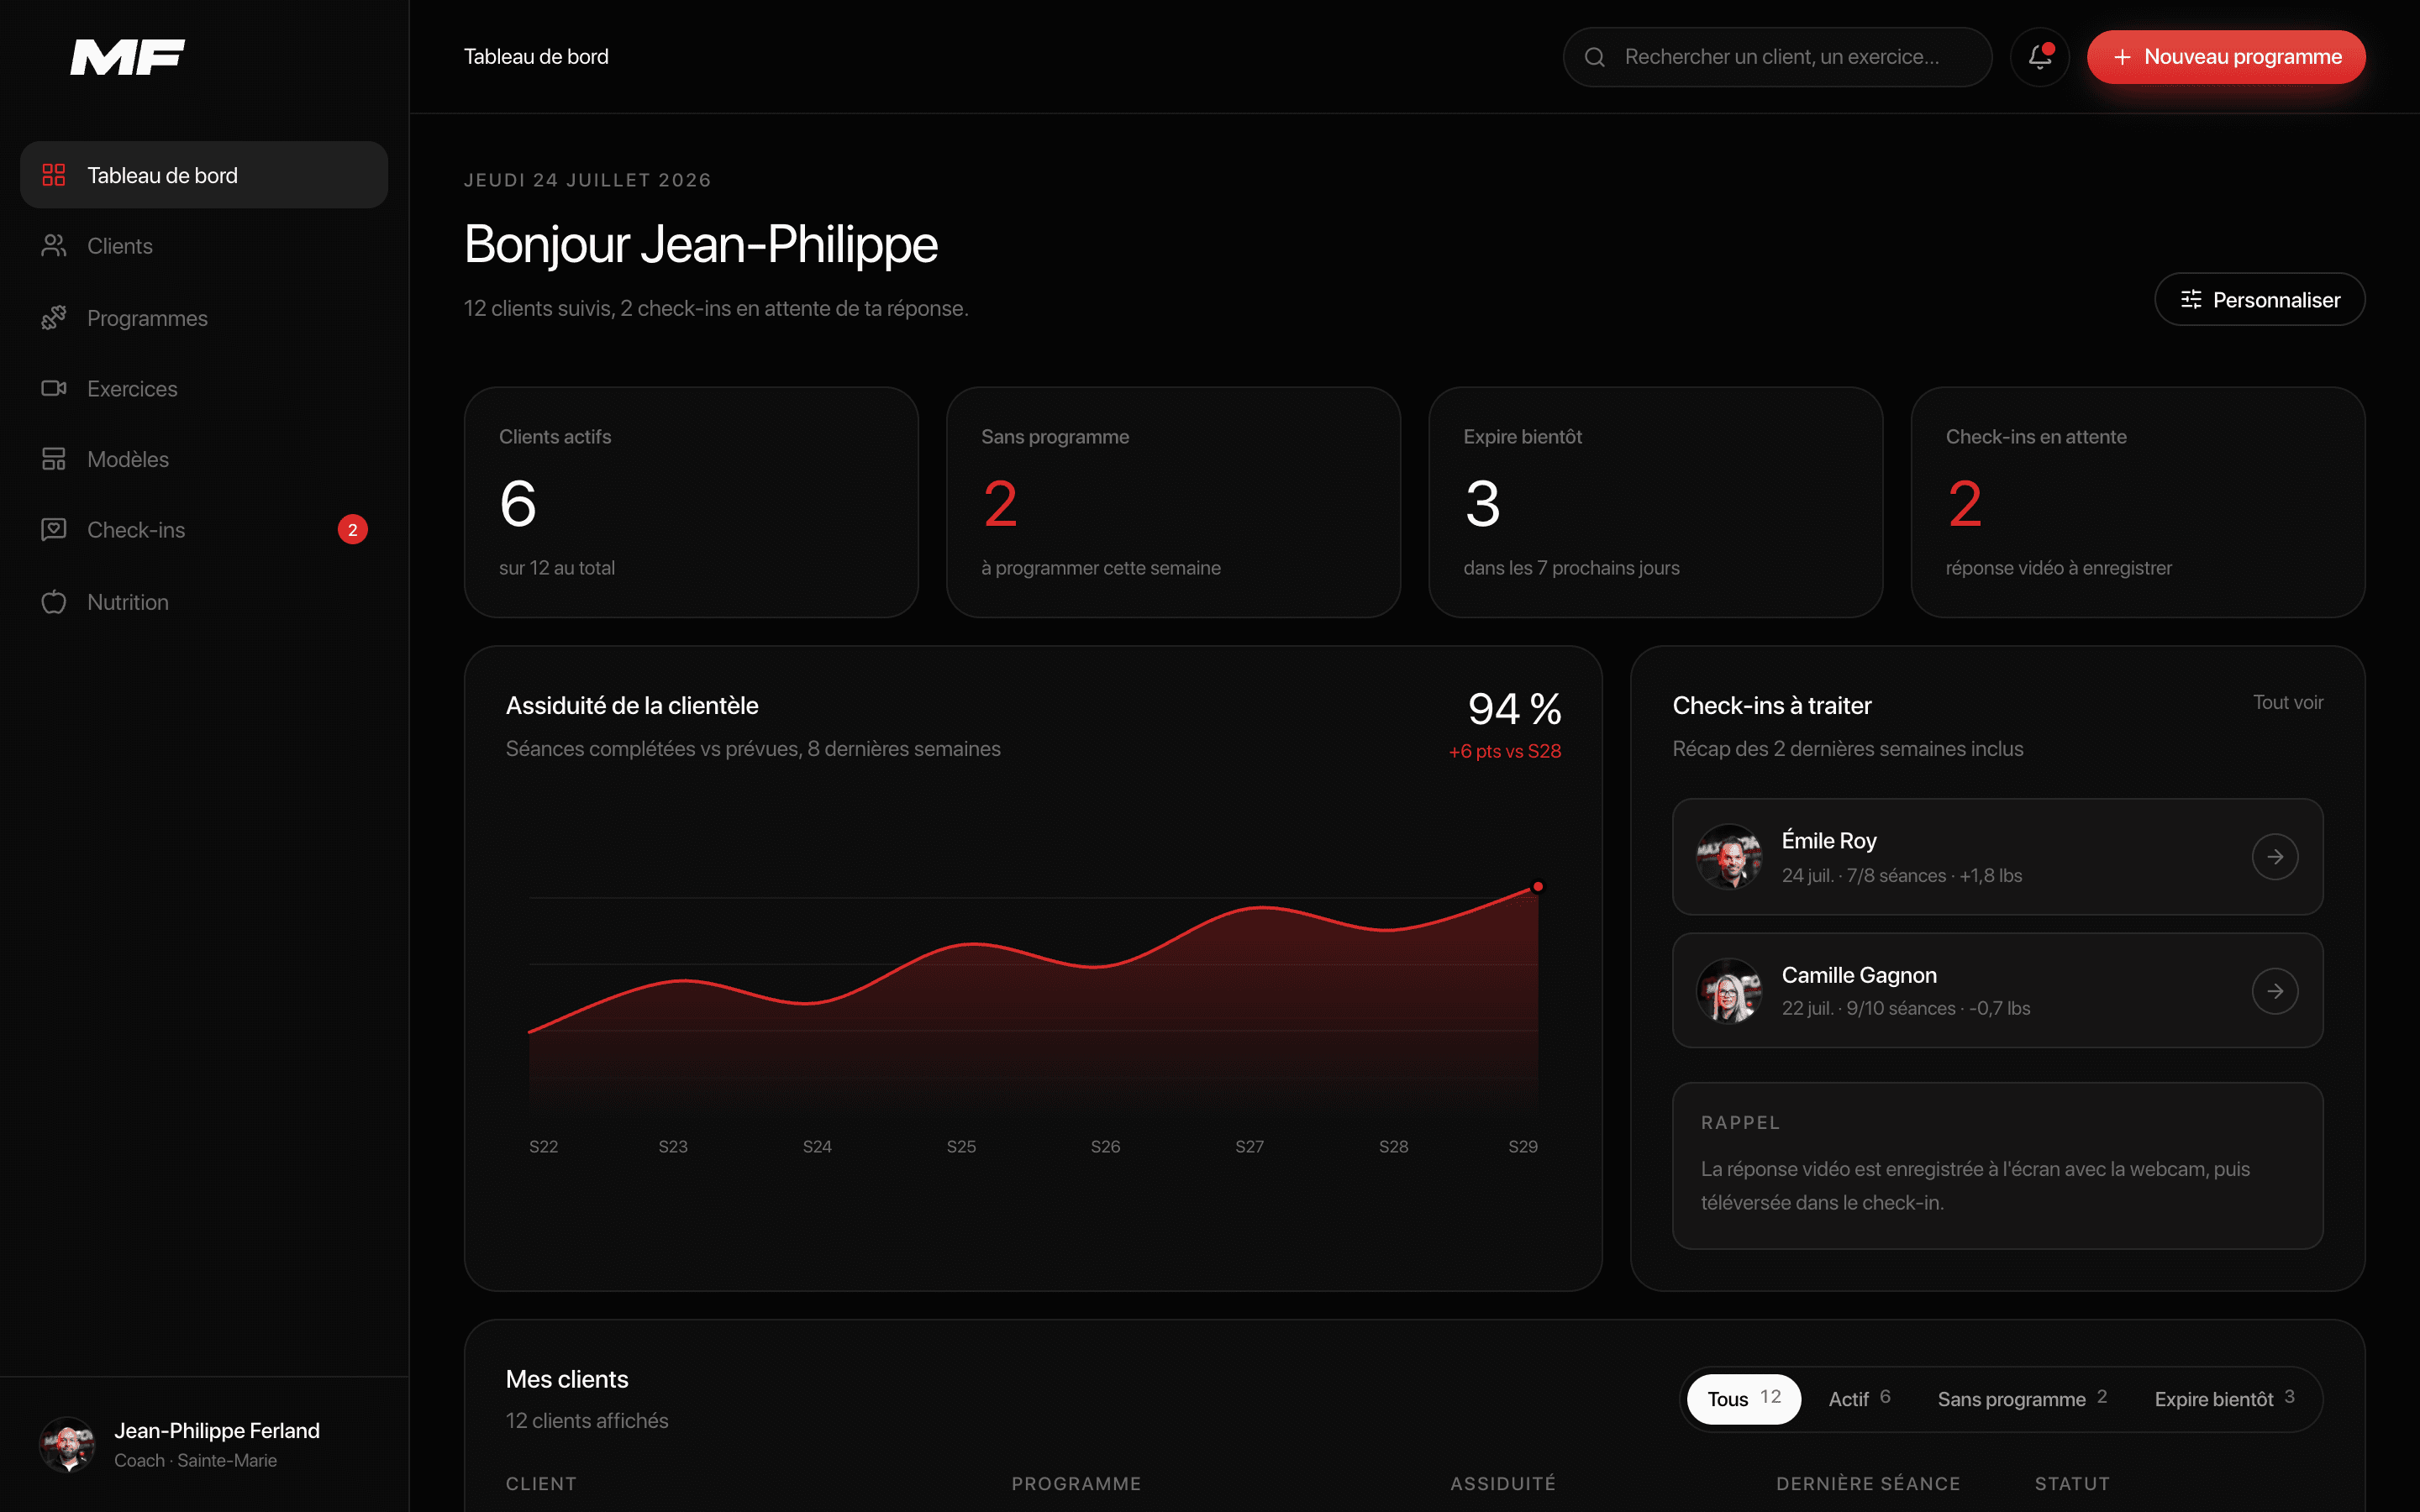The height and width of the screenshot is (1512, 2420).
Task: Open Émile Roy check-in arrow
Action: tap(2275, 857)
